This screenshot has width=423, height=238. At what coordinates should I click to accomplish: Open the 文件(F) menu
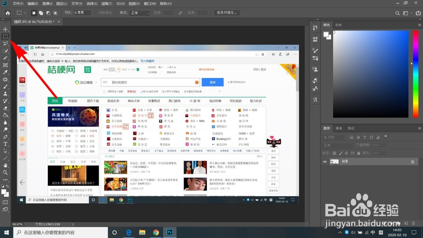[18, 3]
